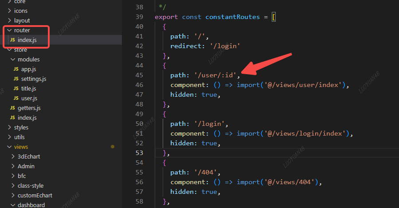The image size is (399, 208).
Task: Expand the bfc folder
Action: (13, 176)
